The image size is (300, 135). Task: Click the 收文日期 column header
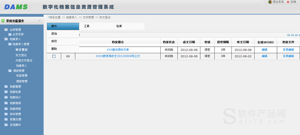pos(243,42)
